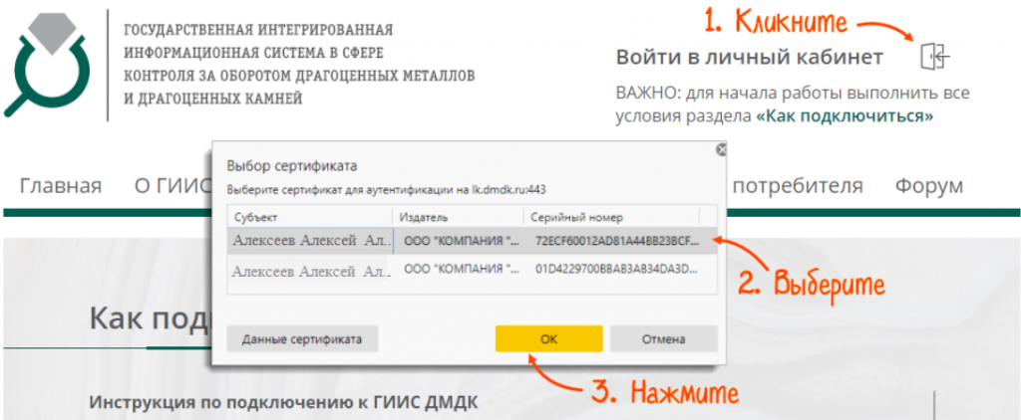Select the 'потребителя' navigation item
The image size is (1021, 420).
point(798,186)
